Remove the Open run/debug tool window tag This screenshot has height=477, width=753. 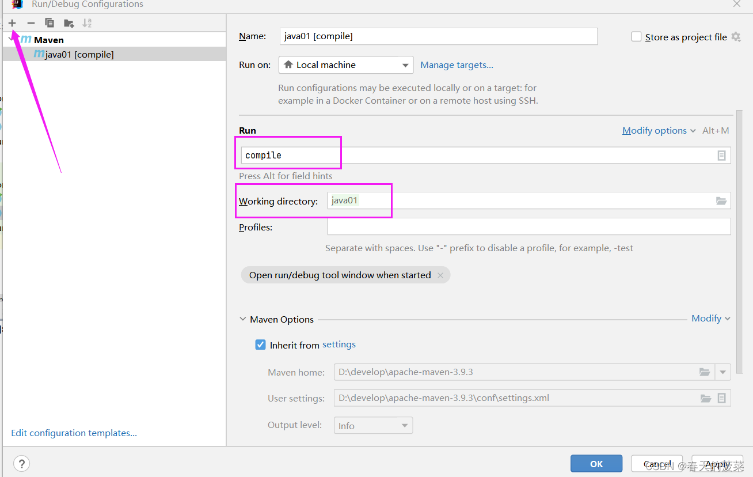pos(440,275)
